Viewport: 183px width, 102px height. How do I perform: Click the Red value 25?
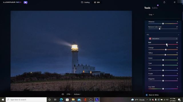click(x=177, y=42)
